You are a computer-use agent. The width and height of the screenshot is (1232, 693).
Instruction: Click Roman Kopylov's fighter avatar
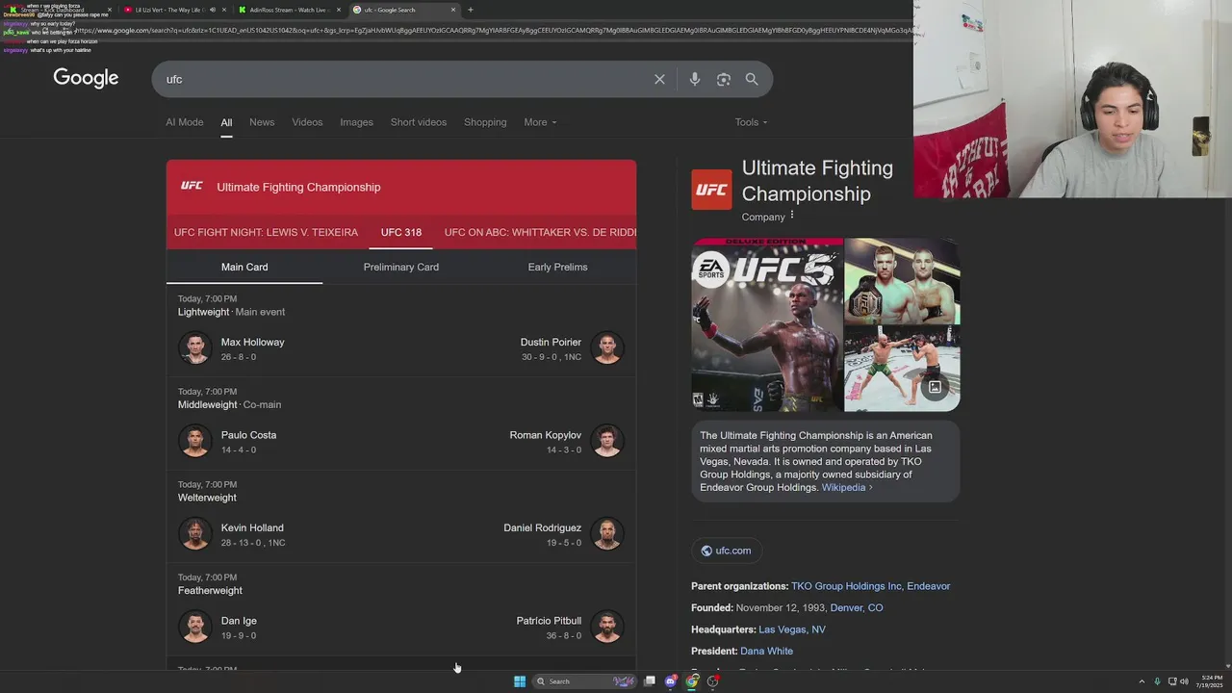[607, 441]
